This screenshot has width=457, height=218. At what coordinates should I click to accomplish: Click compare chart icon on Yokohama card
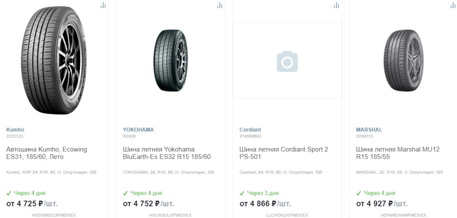pos(220,5)
